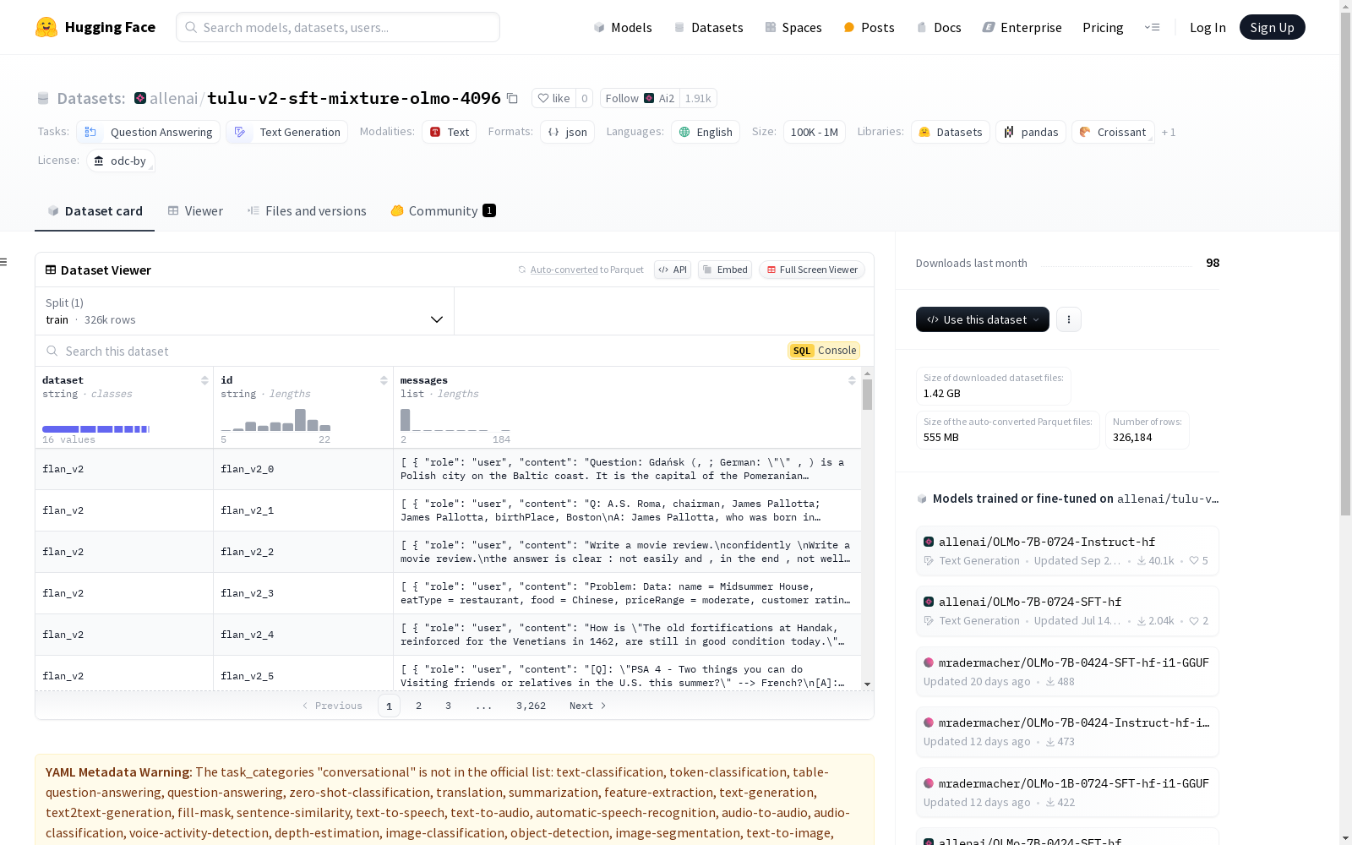Open the SQL Console

[824, 351]
